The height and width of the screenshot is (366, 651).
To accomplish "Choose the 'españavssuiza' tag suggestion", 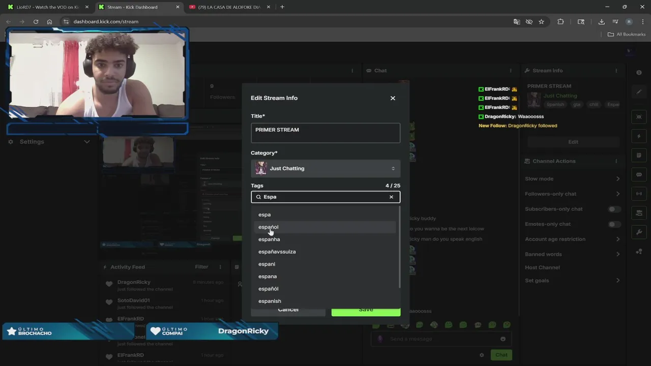I will [x=277, y=252].
